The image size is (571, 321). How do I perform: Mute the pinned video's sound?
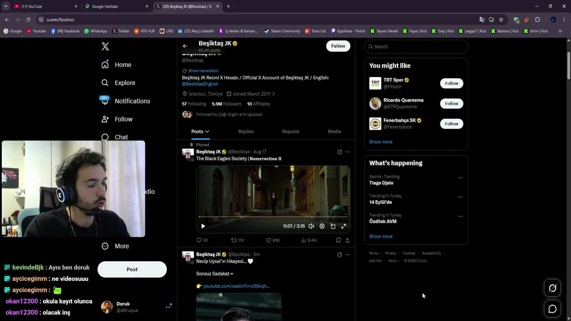click(x=311, y=226)
